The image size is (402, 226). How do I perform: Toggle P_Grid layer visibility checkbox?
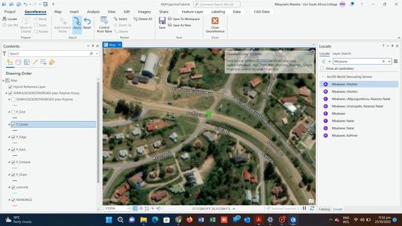click(x=13, y=112)
